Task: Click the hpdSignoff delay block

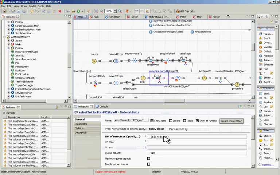Action: coord(205,78)
